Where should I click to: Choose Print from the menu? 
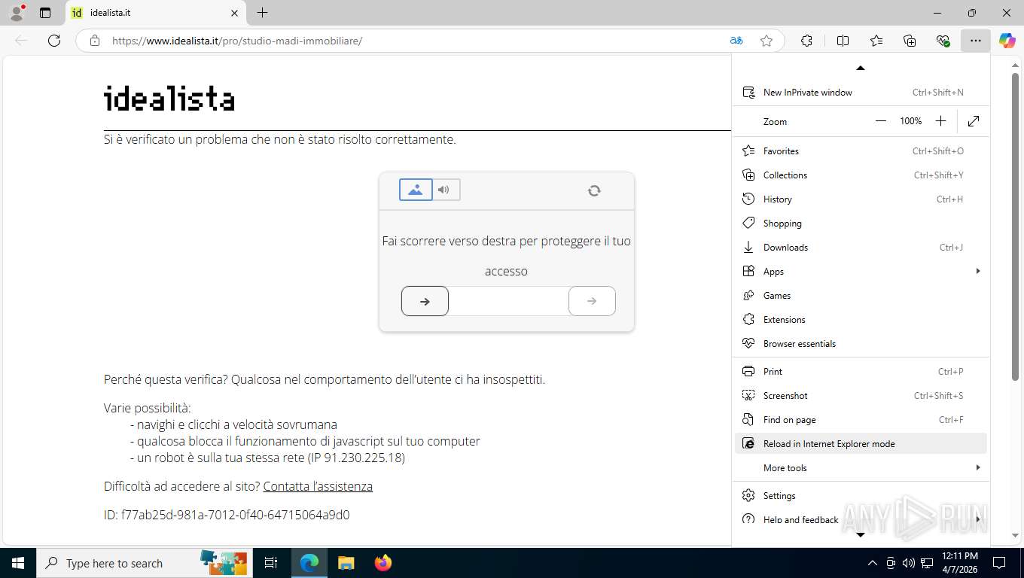[860, 372]
